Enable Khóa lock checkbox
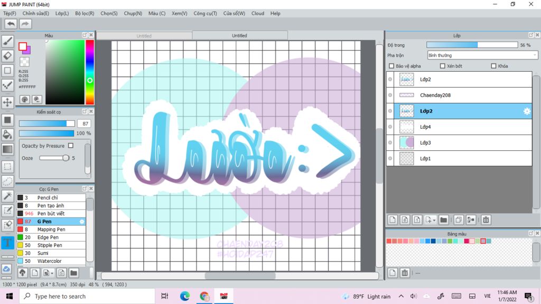The height and width of the screenshot is (304, 541). 493,66
